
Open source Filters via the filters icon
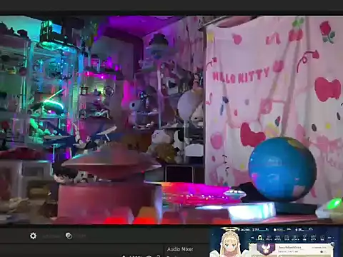click(x=69, y=236)
